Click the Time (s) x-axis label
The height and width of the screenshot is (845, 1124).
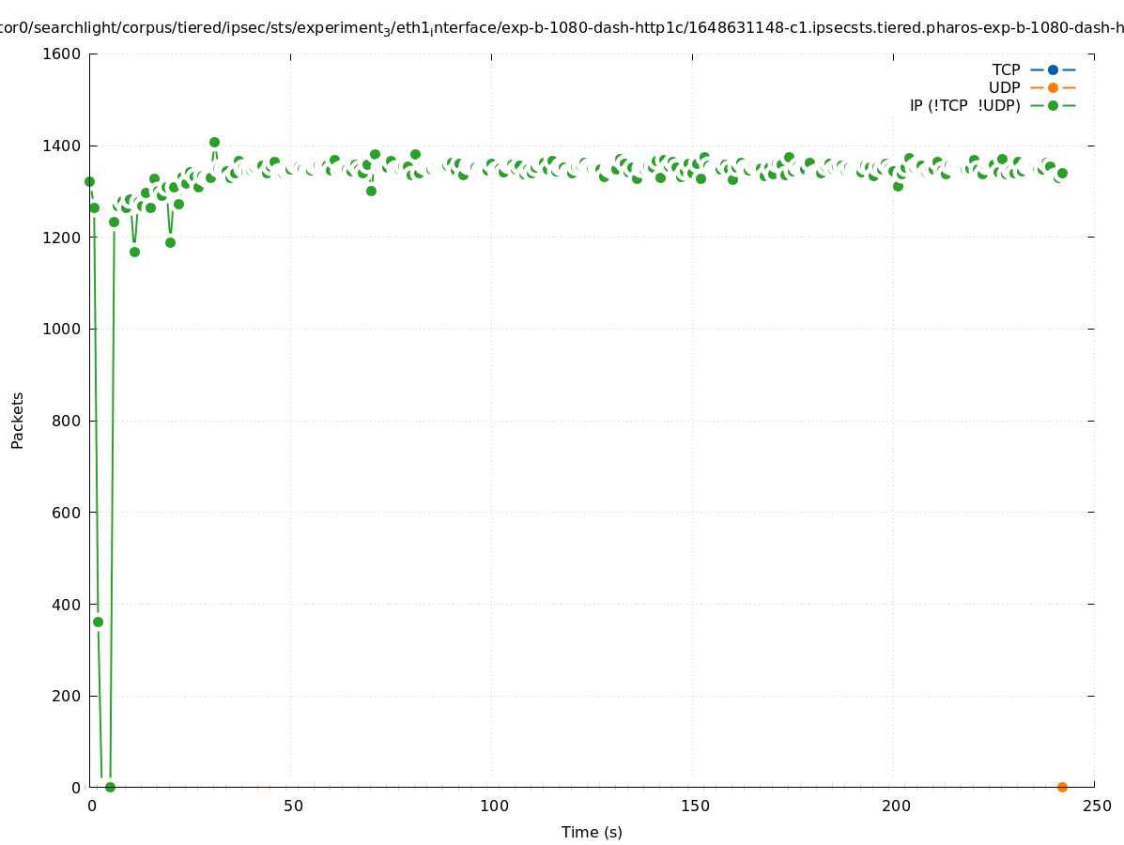pyautogui.click(x=592, y=832)
